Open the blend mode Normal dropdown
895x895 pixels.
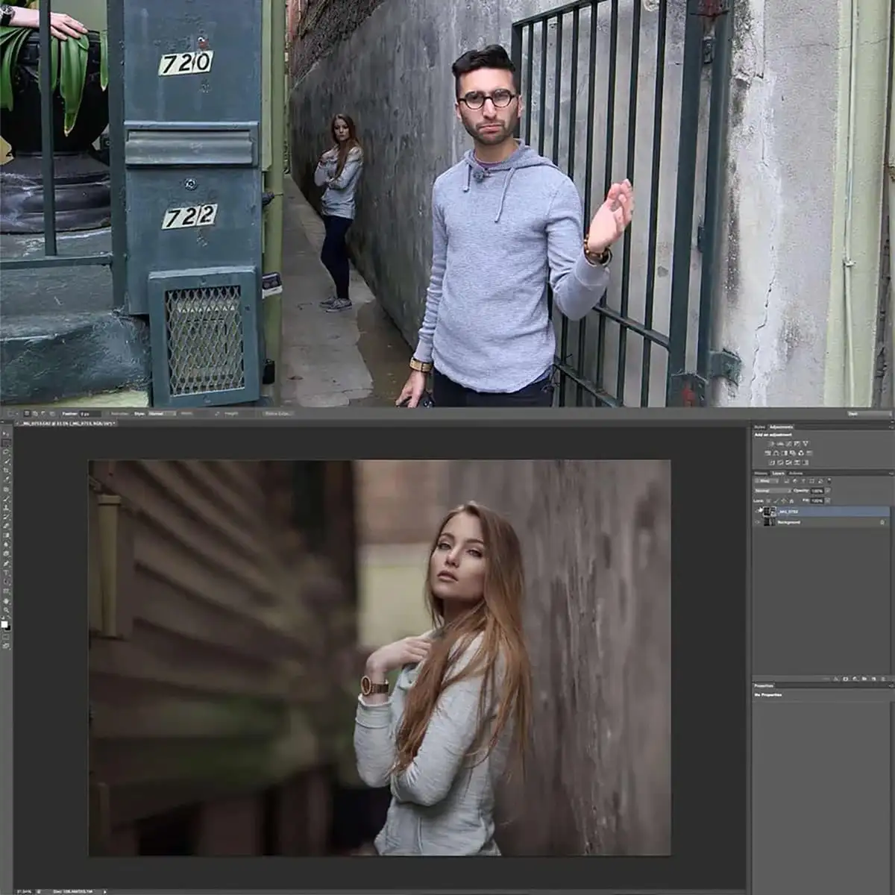(773, 491)
